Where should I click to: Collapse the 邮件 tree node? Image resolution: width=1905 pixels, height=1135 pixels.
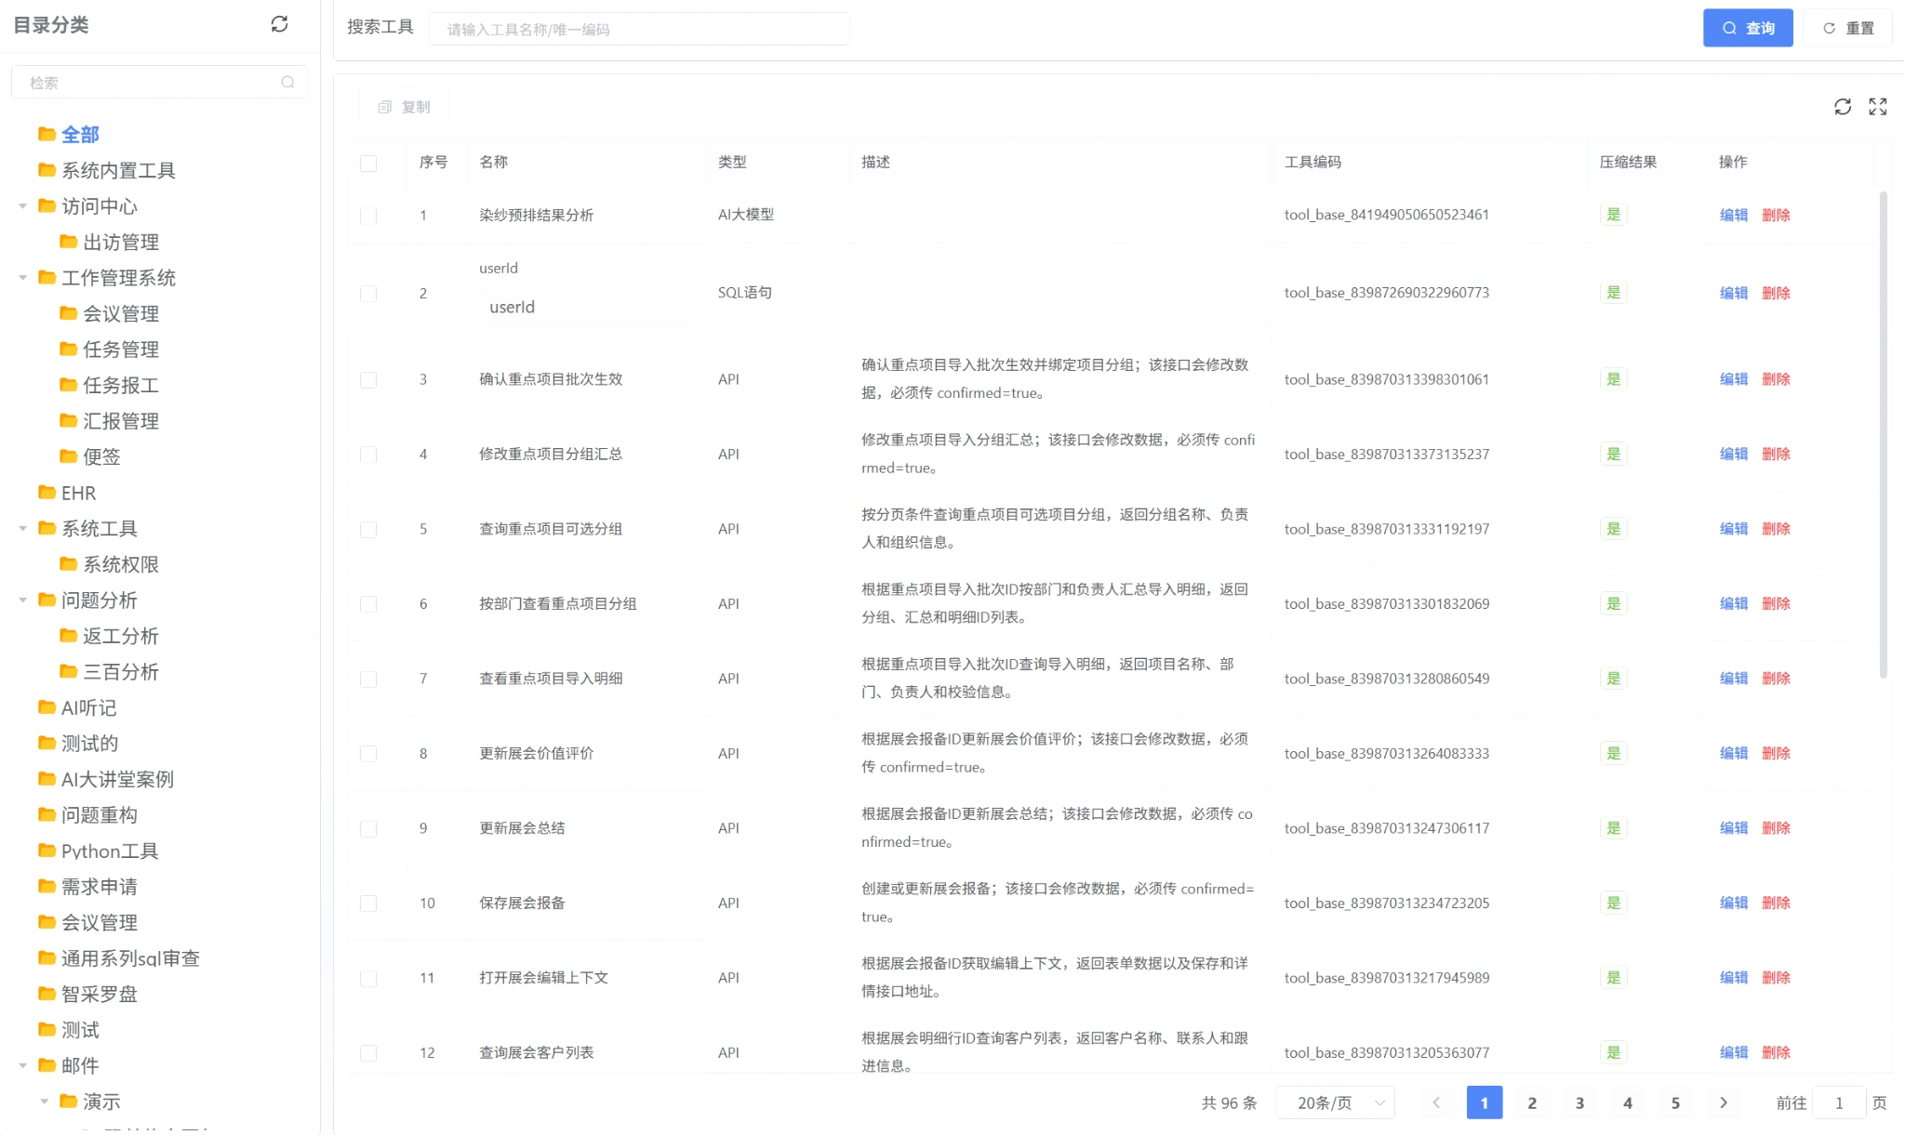(22, 1065)
